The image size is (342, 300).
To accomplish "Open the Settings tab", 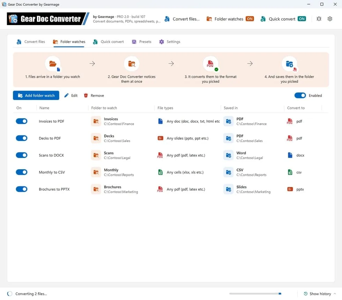I will (170, 42).
